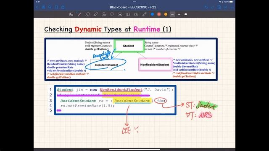Select the Laser pointer tool
The image size is (269, 151).
pyautogui.click(x=144, y=14)
